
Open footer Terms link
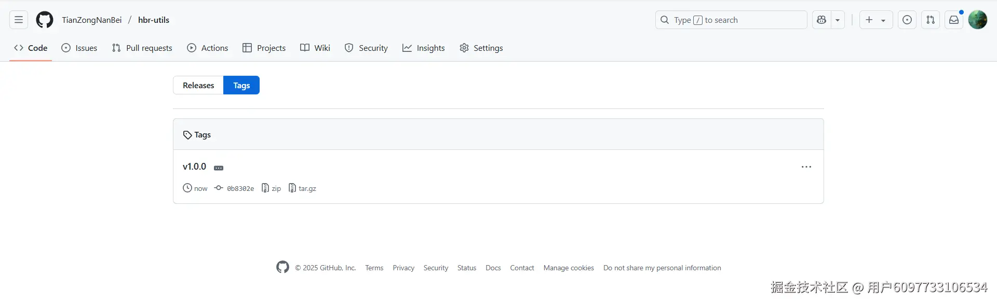tap(374, 268)
